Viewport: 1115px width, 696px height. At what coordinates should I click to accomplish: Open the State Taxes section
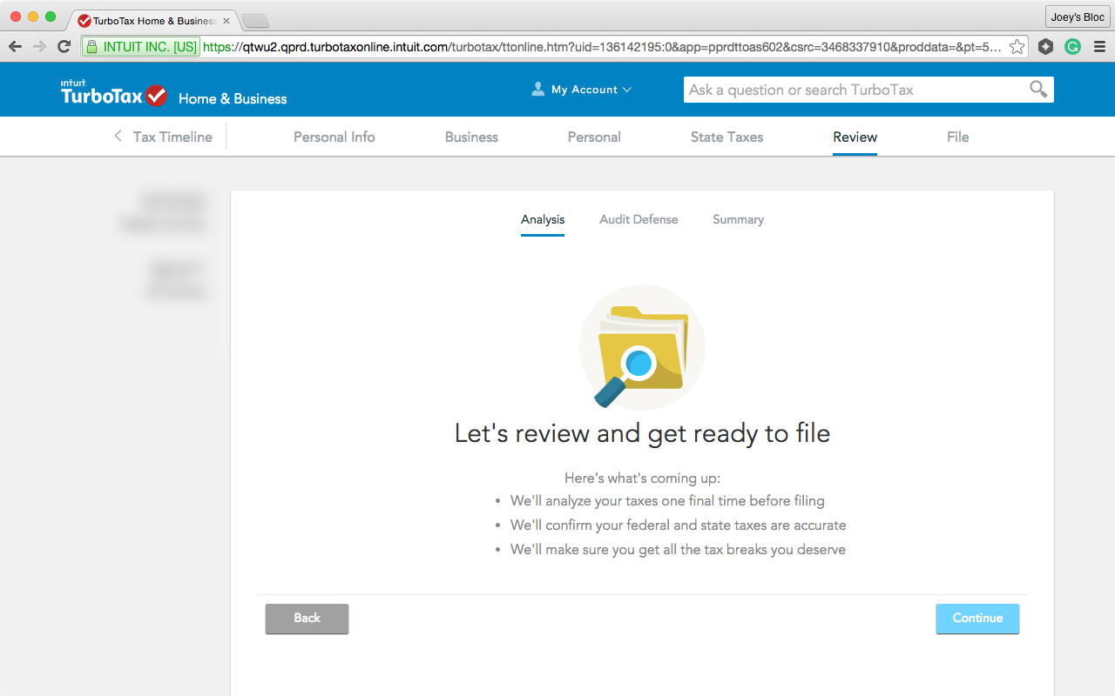(x=726, y=137)
